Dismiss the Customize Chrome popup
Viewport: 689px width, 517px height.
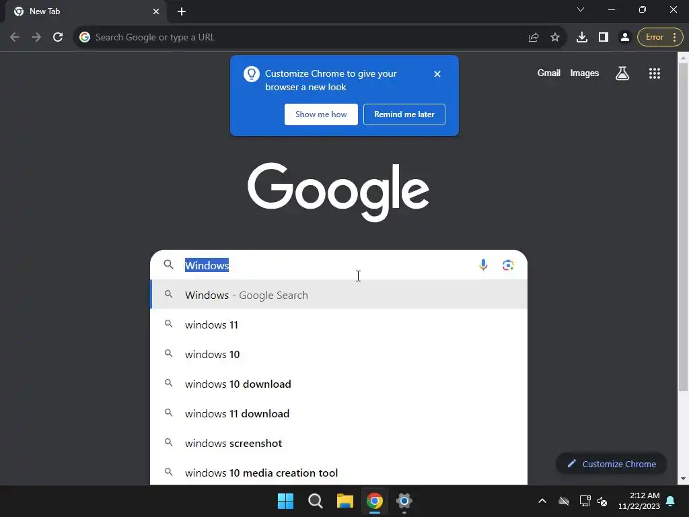(437, 74)
